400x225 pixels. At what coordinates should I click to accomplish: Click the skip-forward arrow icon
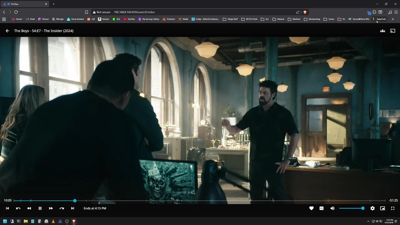tap(62, 208)
